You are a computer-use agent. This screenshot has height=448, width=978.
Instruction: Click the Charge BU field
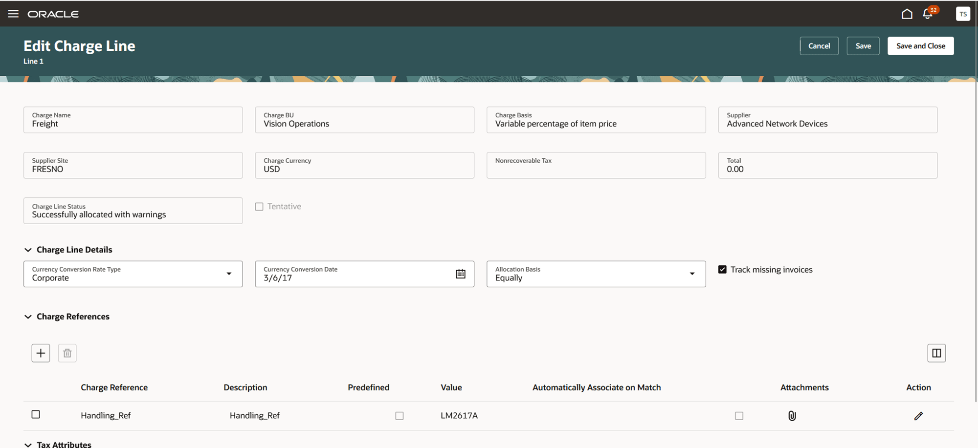[x=364, y=120]
